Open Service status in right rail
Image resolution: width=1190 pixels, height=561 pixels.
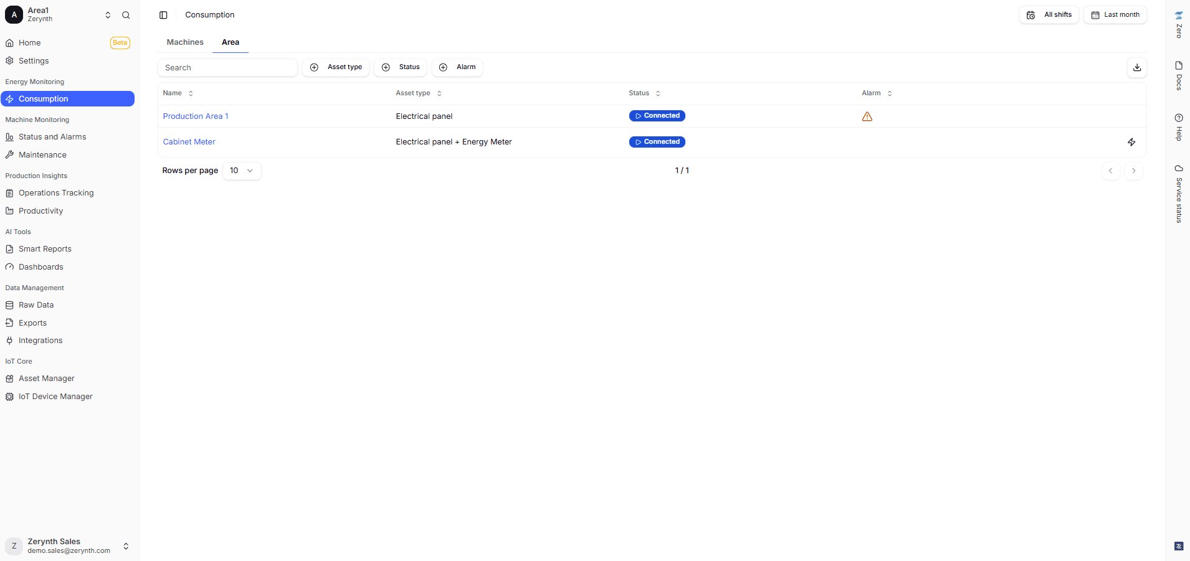1178,194
